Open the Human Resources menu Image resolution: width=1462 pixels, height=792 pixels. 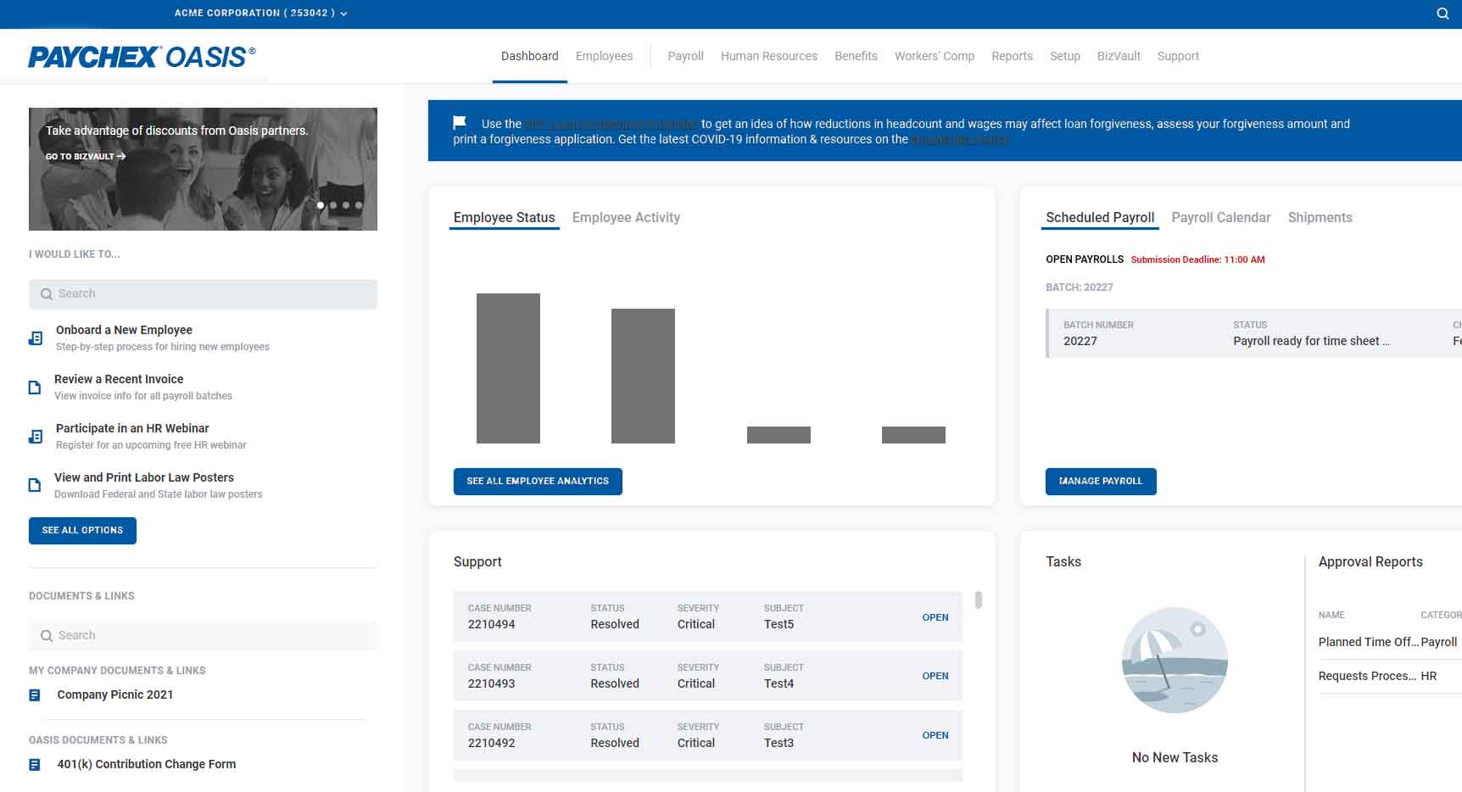click(768, 56)
